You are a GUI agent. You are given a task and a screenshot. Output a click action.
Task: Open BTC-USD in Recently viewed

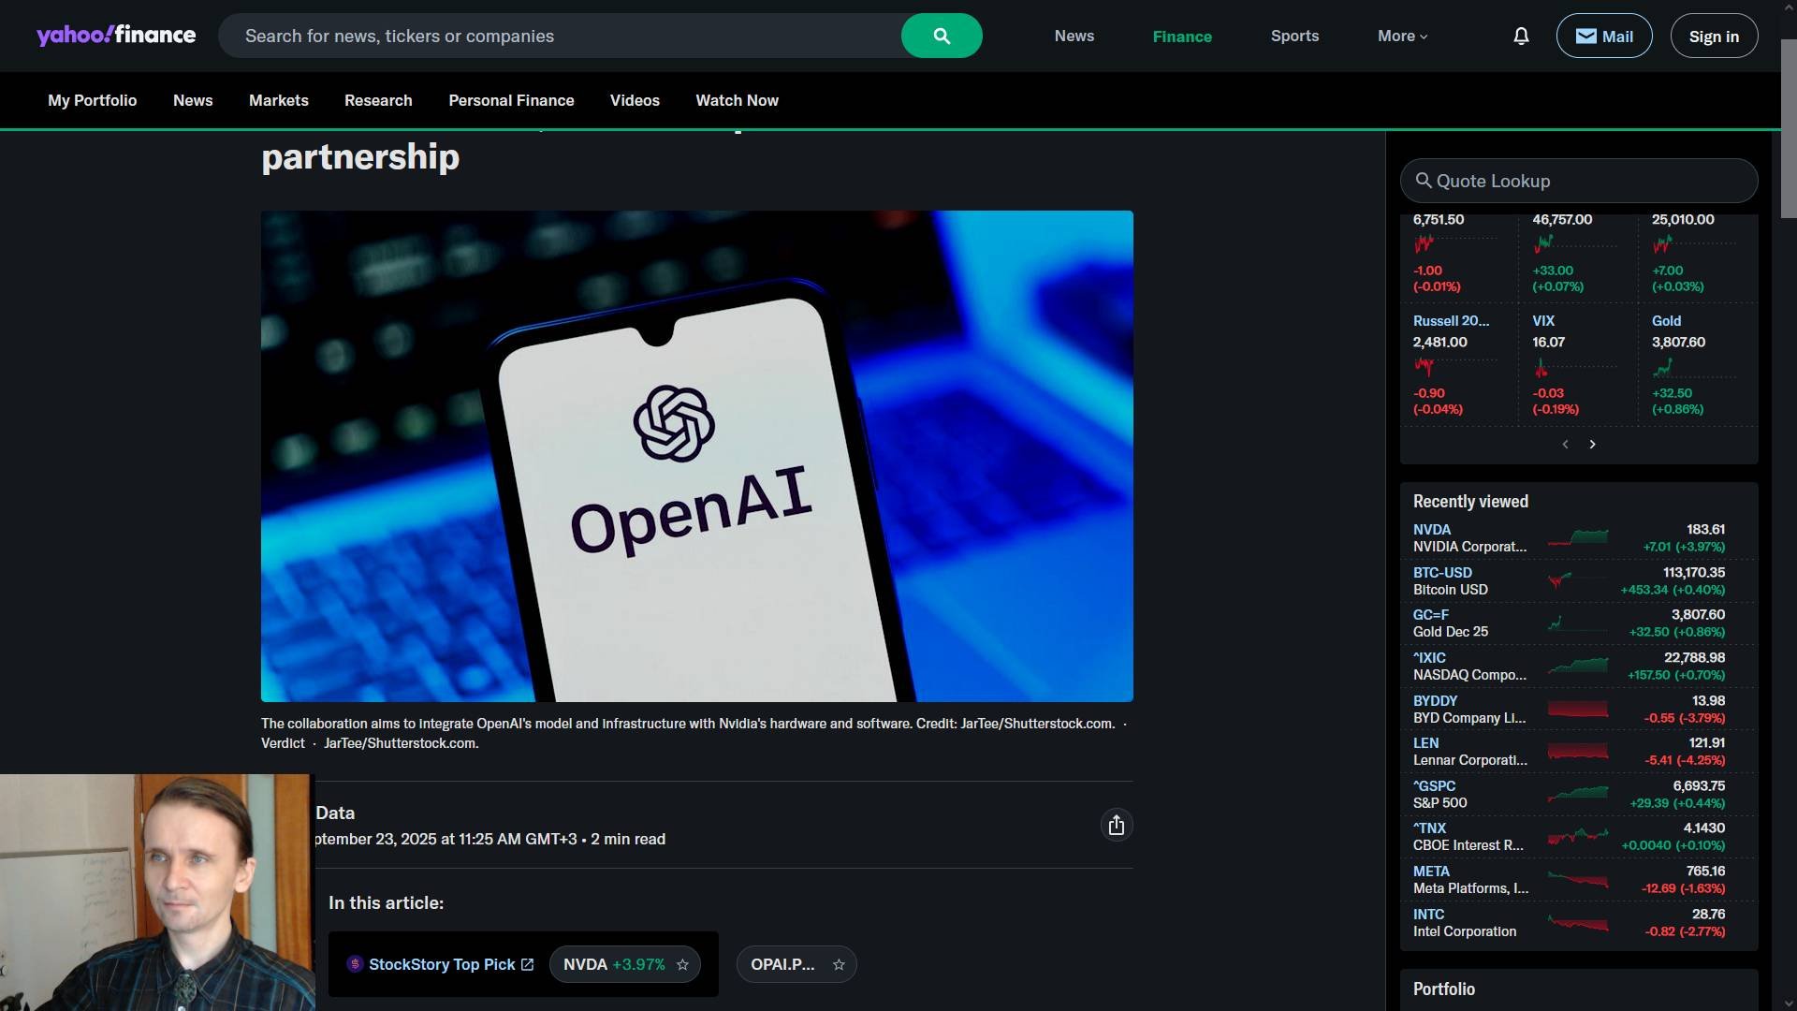[1441, 573]
